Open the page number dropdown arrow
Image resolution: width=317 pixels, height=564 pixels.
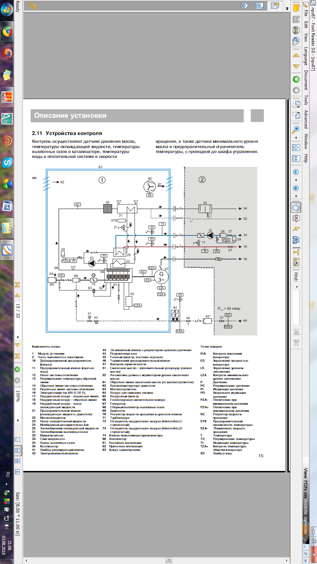(x=18, y=337)
